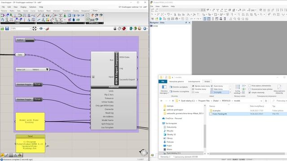
Task: Click the Zoom Extents icon on the canvas toolbar
Action: coord(35,29)
